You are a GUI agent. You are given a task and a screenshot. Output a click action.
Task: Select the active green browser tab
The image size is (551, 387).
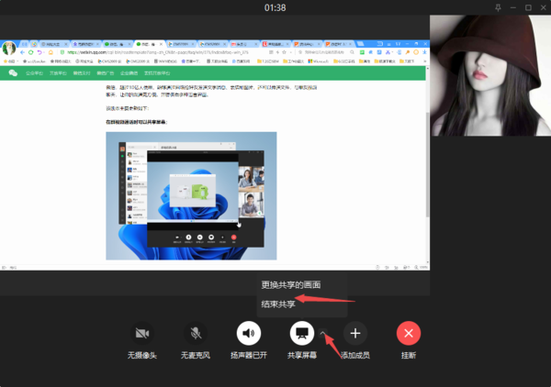(x=147, y=43)
